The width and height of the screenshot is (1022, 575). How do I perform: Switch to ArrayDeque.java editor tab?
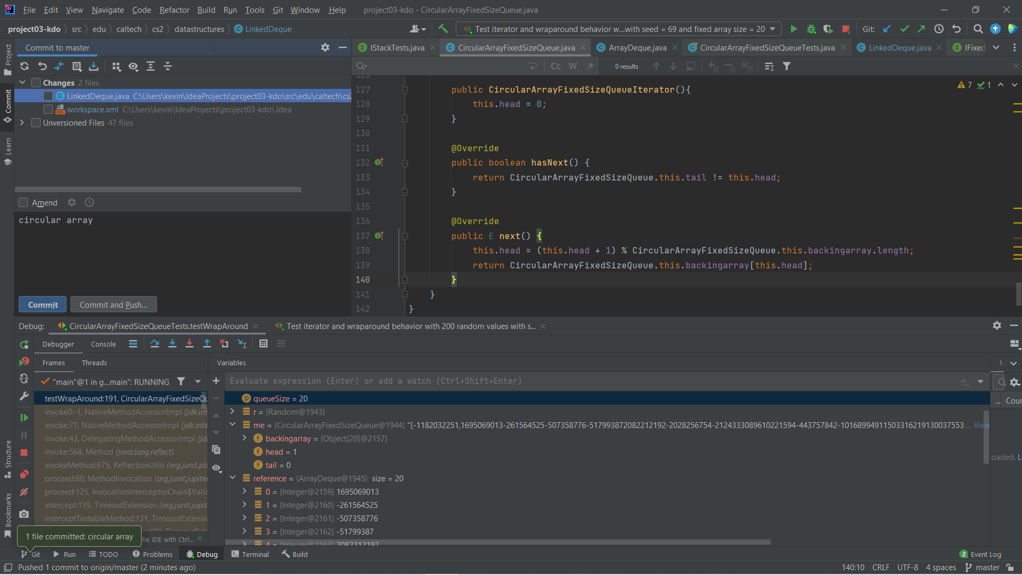[x=637, y=48]
